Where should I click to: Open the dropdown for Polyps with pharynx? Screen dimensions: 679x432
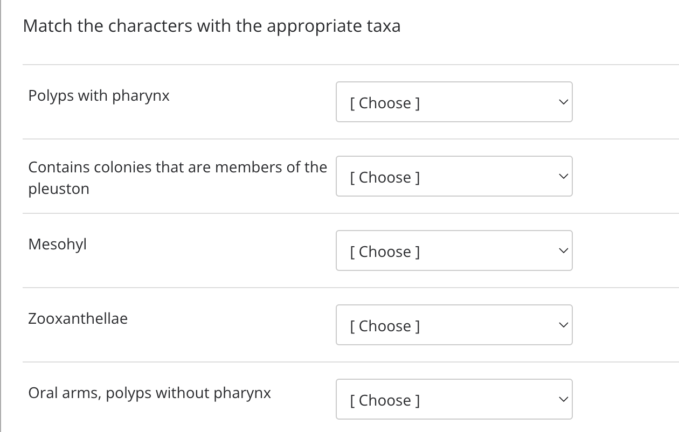454,102
